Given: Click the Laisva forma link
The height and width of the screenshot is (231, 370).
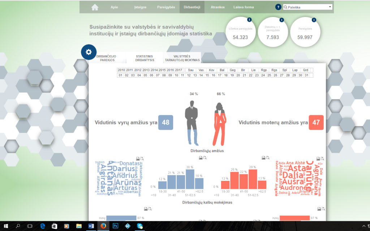Looking at the screenshot, I should tap(244, 7).
